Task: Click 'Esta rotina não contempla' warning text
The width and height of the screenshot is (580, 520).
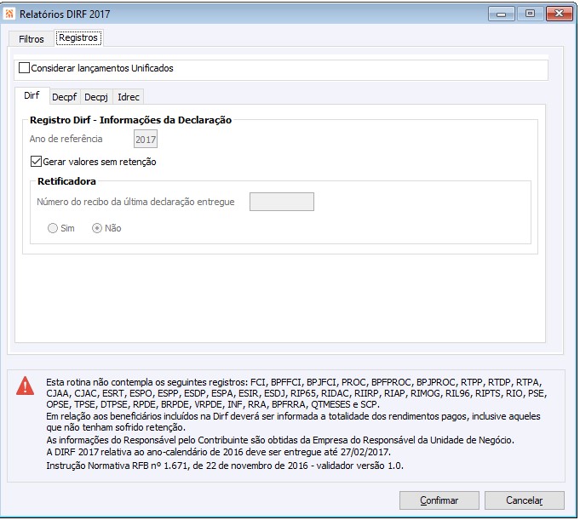Action: pos(296,393)
